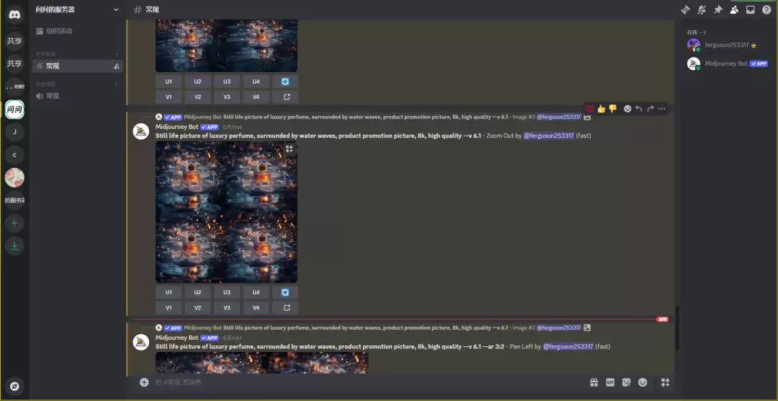The height and width of the screenshot is (401, 778).
Task: Give thumbs up reaction on hovered message
Action: 602,109
